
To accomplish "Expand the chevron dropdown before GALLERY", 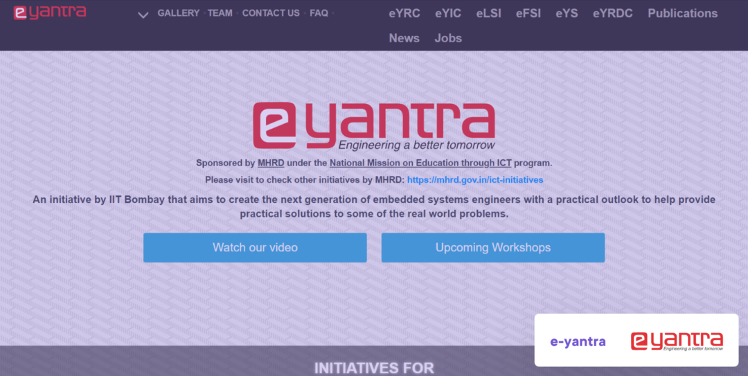I will (143, 15).
